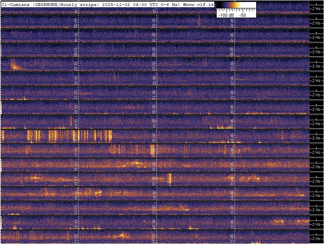Select the 02:45 time marker
This screenshot has height=244, width=324.
tap(232, 23)
